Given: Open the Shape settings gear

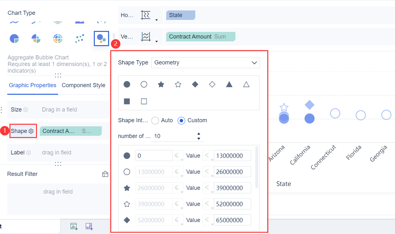Looking at the screenshot, I should [x=31, y=131].
